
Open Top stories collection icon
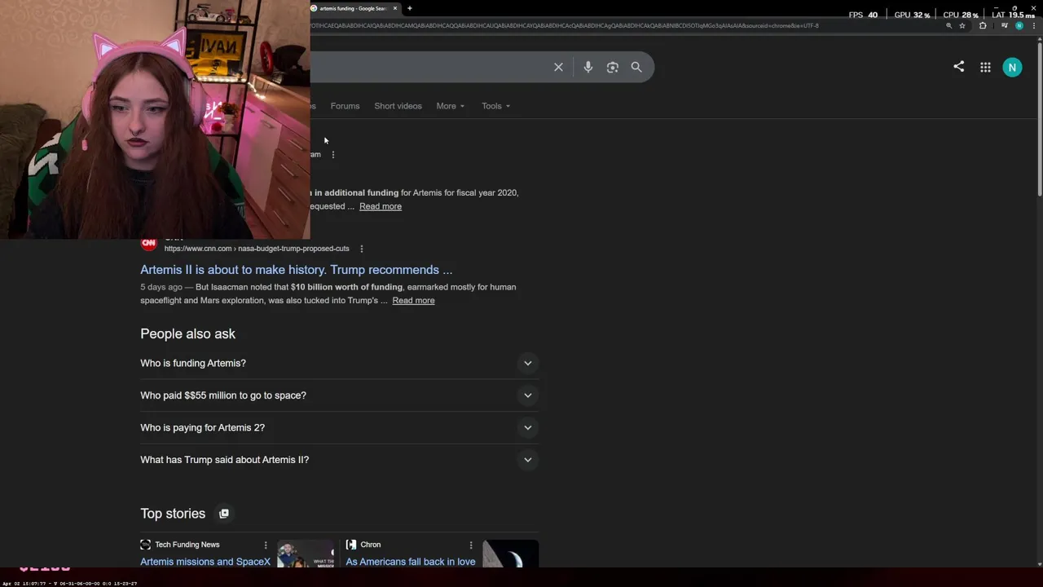click(x=224, y=514)
